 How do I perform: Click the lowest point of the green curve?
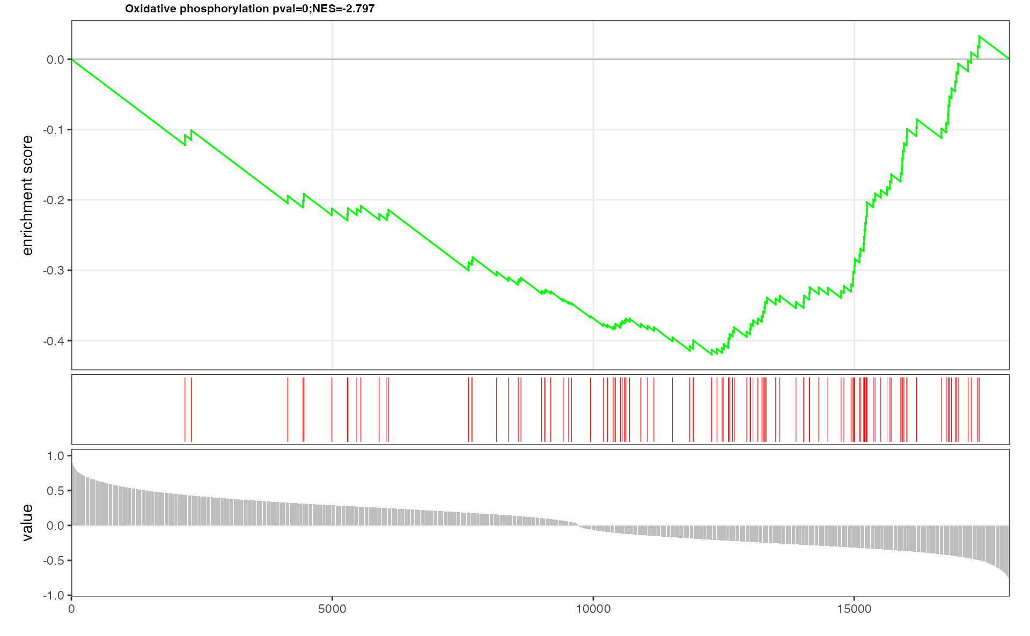pyautogui.click(x=712, y=354)
